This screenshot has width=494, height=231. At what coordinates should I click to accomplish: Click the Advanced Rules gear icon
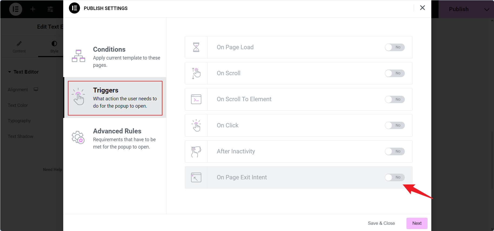coord(78,137)
